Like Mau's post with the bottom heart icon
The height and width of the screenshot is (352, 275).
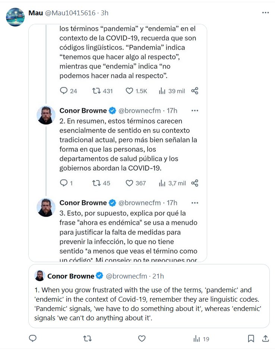pos(142,339)
